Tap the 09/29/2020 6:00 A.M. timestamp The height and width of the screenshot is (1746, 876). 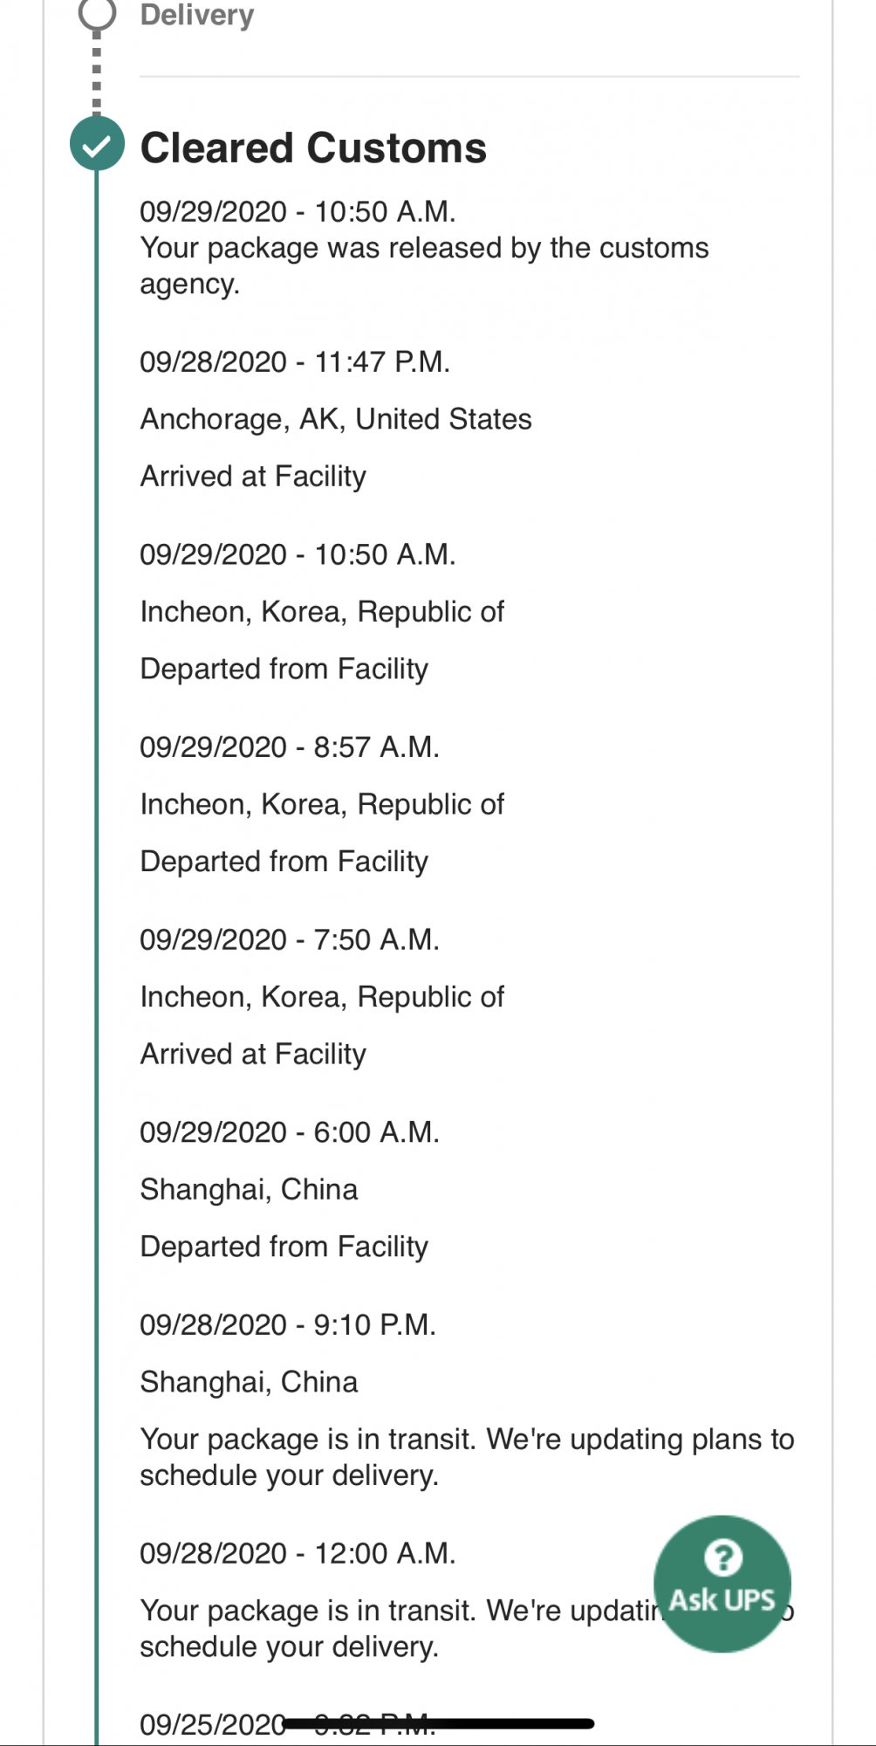[290, 1132]
